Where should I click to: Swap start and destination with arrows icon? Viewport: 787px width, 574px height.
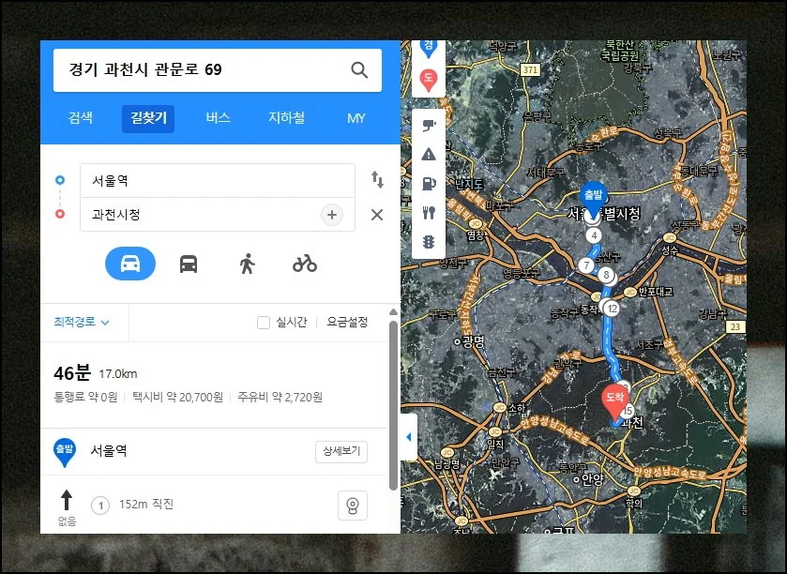click(377, 179)
